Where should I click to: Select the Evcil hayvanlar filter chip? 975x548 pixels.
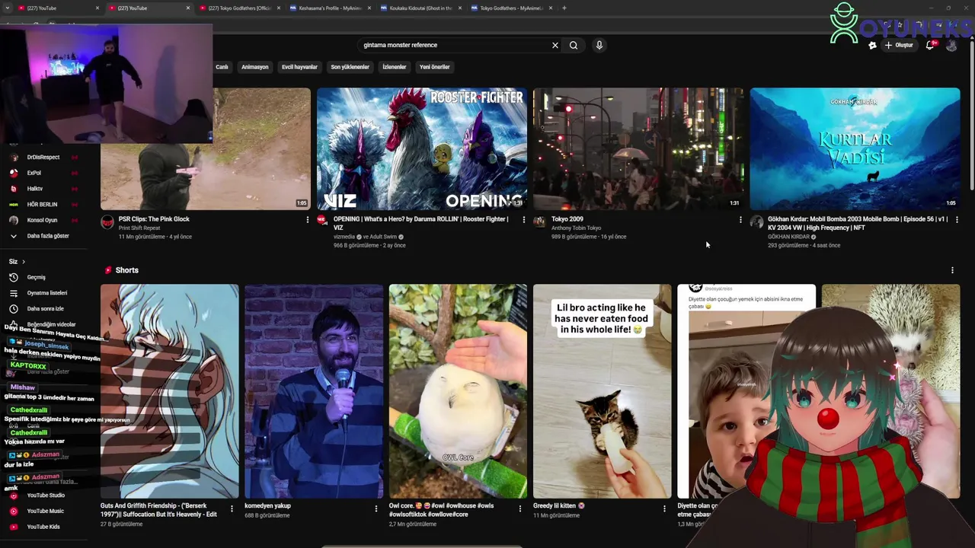[x=299, y=67]
